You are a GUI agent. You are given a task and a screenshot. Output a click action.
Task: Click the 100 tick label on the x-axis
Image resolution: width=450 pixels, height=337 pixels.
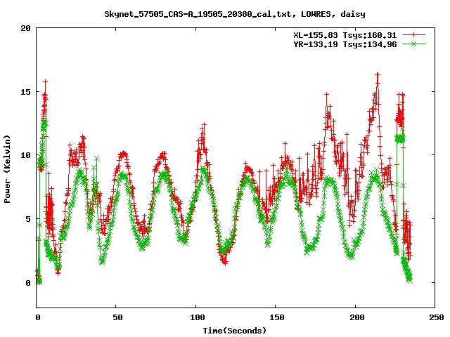click(196, 317)
